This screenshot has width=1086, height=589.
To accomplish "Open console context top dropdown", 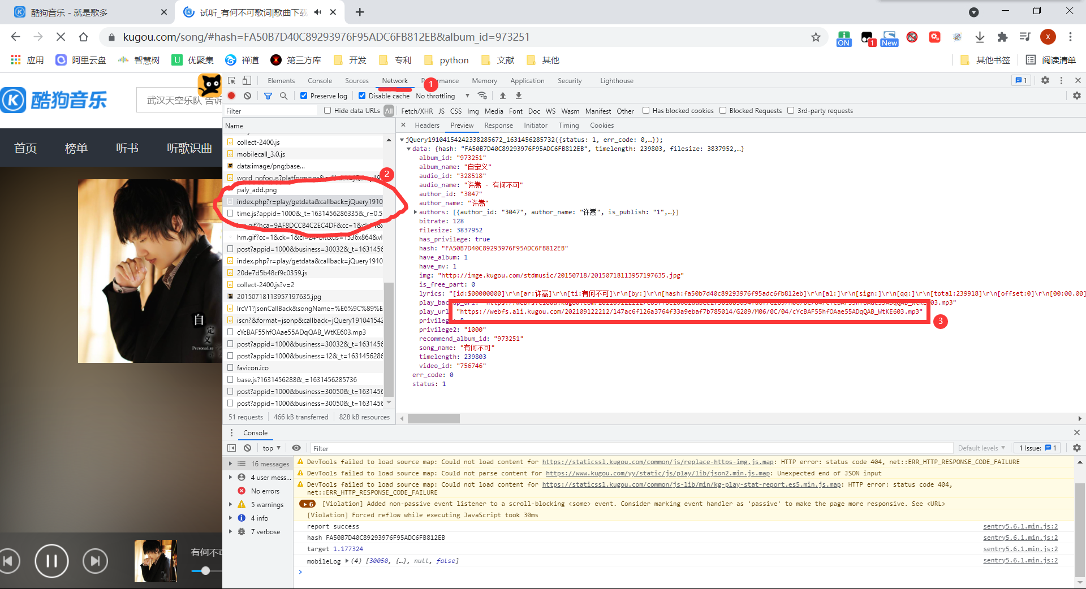I will (271, 448).
